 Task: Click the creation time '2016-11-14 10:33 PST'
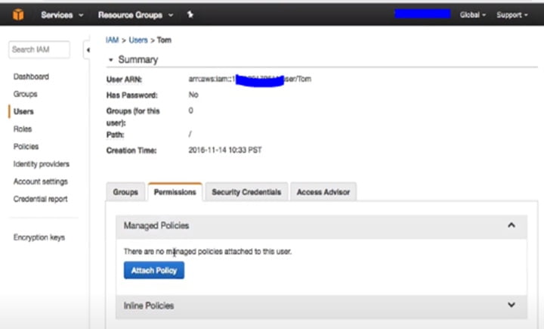[x=225, y=150]
